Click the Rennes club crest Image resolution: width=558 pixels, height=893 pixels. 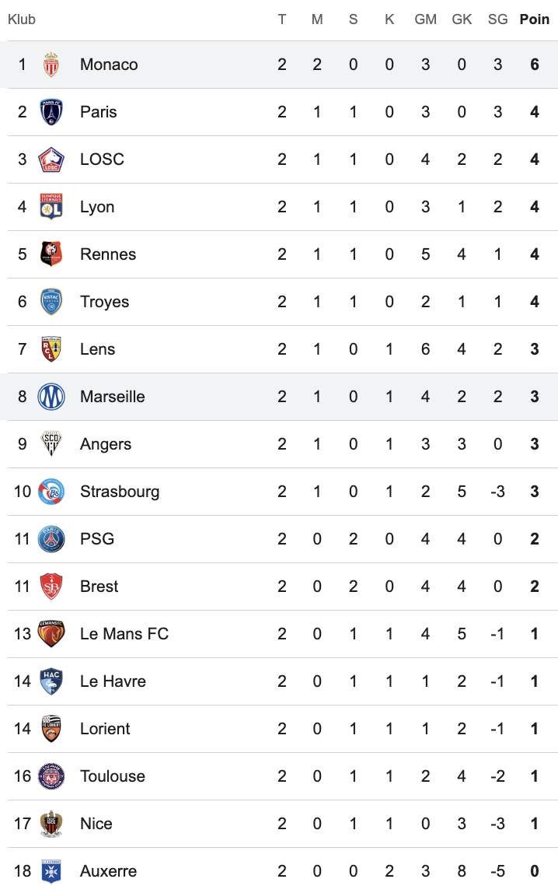[51, 254]
